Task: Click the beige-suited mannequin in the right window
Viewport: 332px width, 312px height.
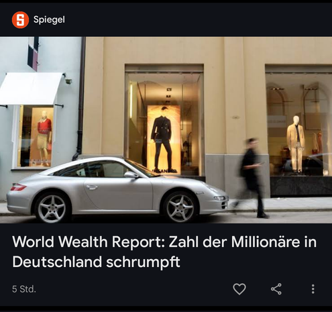Action: coord(296,143)
